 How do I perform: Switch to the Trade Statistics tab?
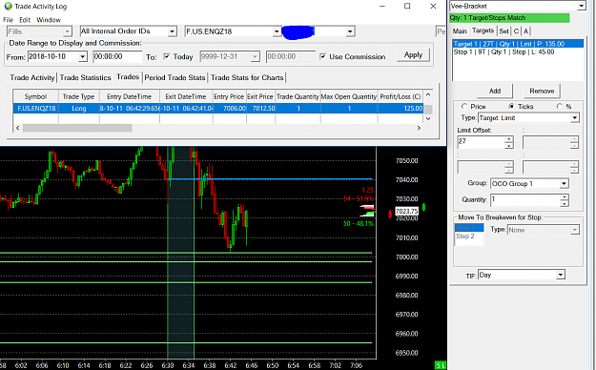85,77
